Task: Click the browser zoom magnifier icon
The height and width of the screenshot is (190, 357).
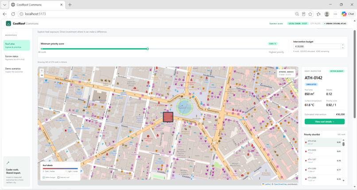Action: (x=297, y=14)
